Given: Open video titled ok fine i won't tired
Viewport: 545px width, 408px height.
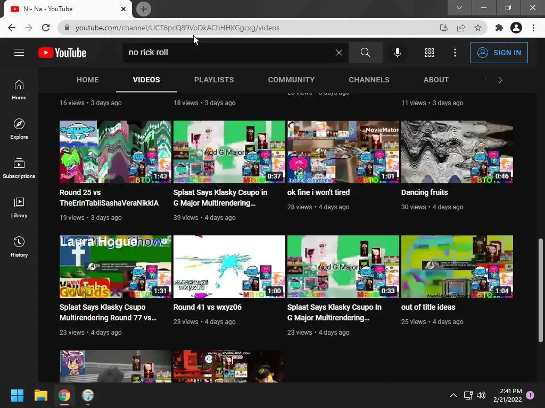Looking at the screenshot, I should [x=318, y=192].
